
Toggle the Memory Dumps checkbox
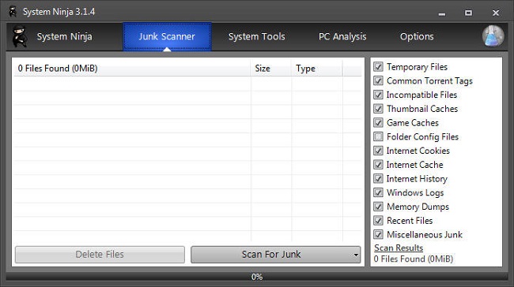pyautogui.click(x=378, y=207)
